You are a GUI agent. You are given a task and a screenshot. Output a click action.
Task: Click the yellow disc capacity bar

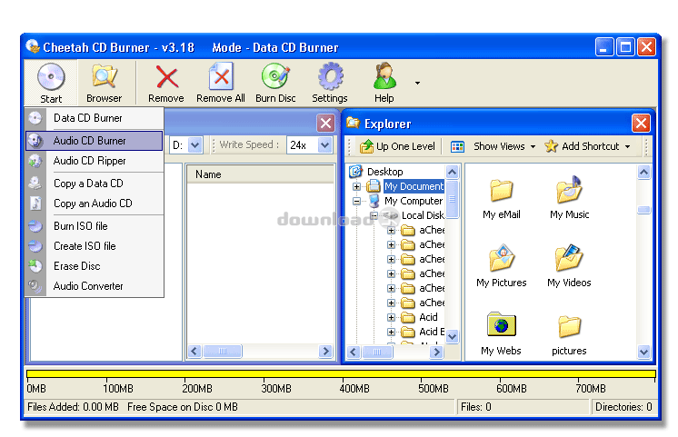click(341, 374)
